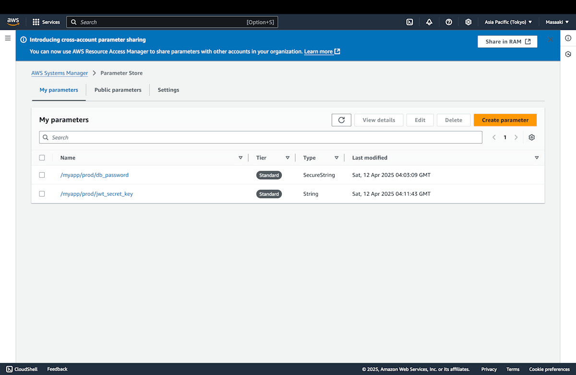576x375 pixels.
Task: Click Standard badge for jwt_secret_key row
Action: tap(269, 194)
